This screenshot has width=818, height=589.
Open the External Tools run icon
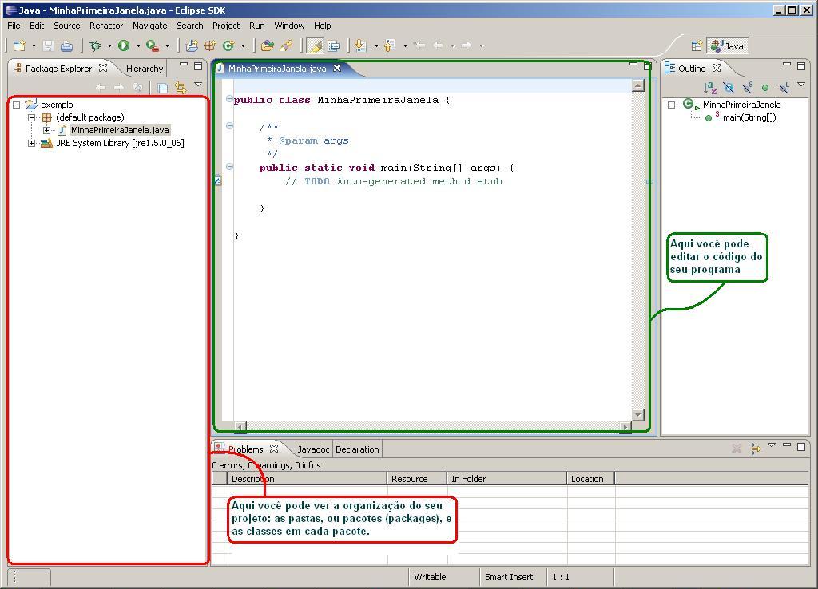point(152,45)
